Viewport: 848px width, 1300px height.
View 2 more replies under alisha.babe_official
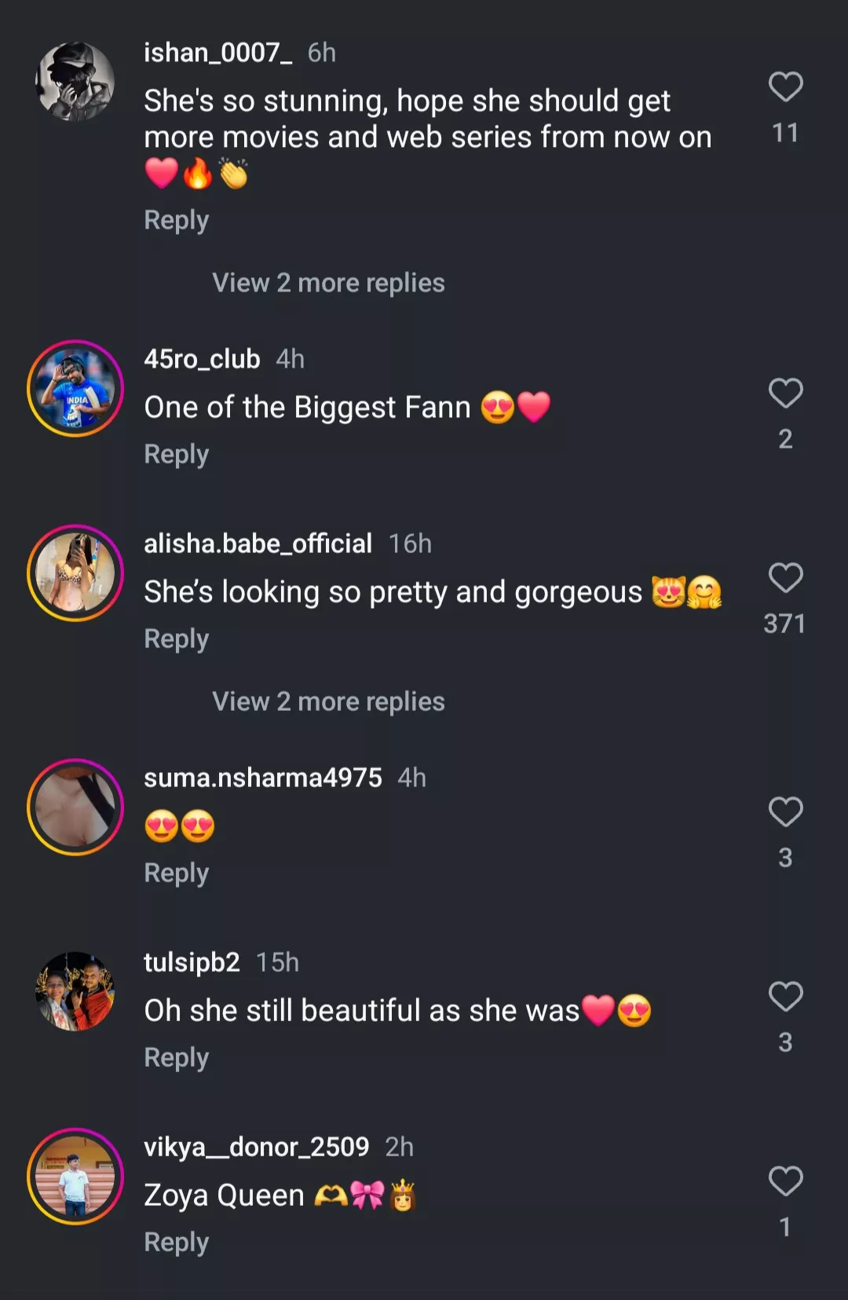(327, 701)
